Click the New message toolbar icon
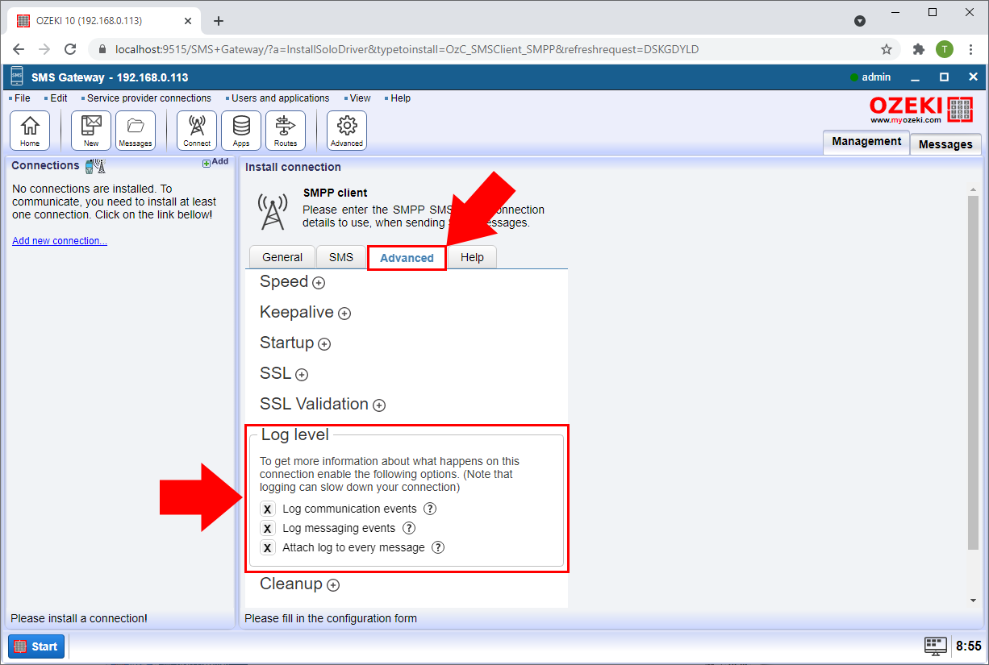This screenshot has height=665, width=989. (x=91, y=130)
